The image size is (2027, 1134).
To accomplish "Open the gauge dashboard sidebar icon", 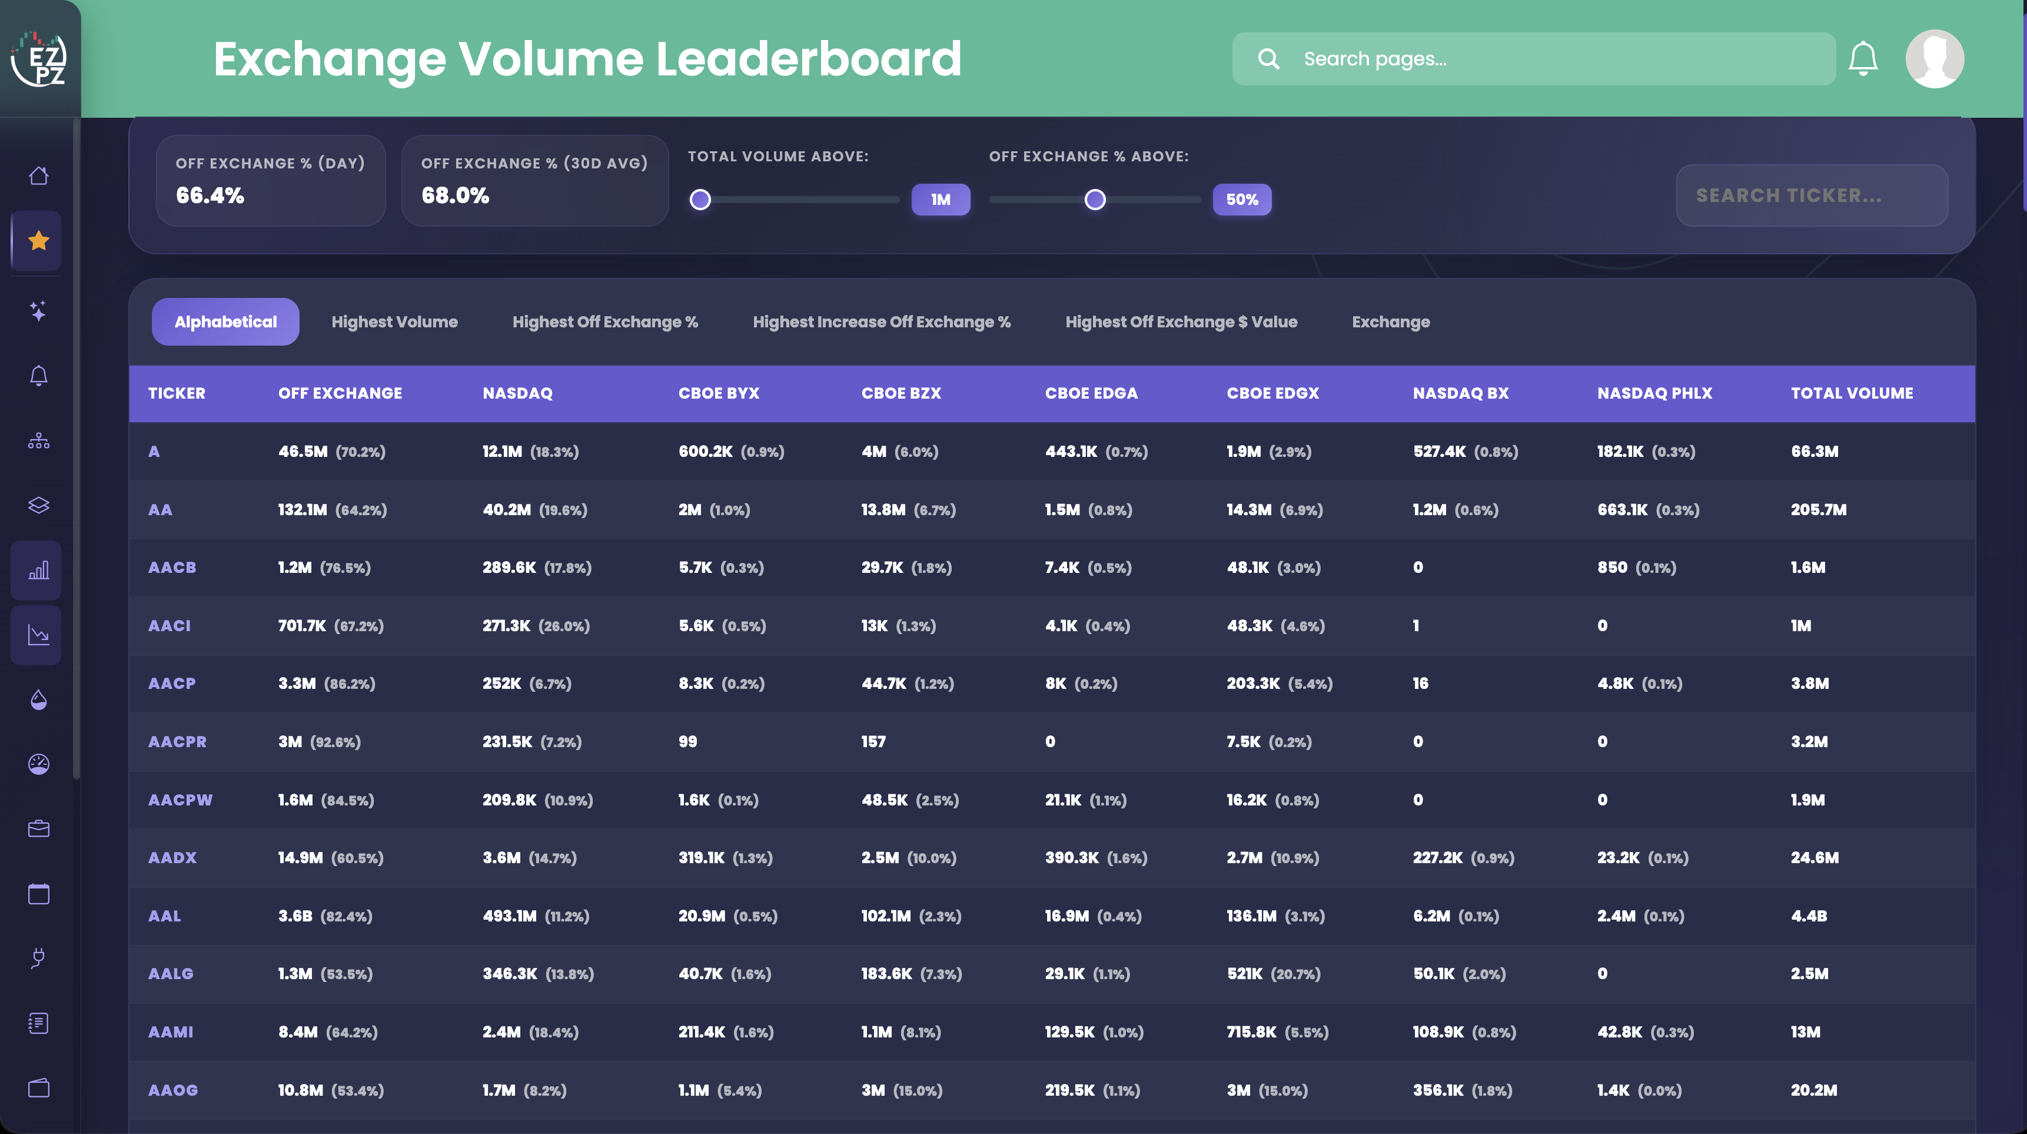I will pyautogui.click(x=39, y=764).
